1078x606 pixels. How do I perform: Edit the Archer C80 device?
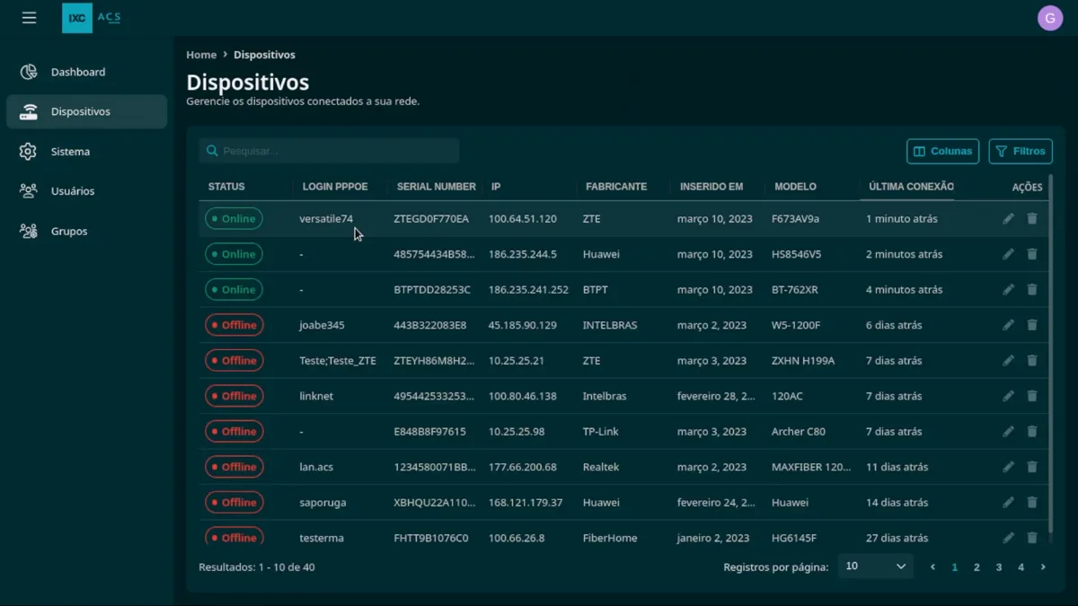pos(1009,432)
